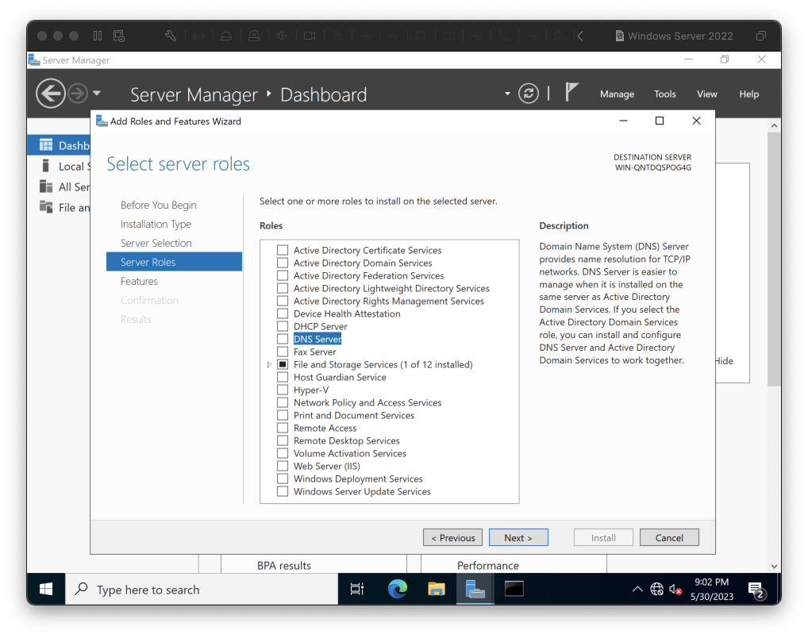Click the VM network adapter icon
Screen dimensions: 808x638
pyautogui.click(x=198, y=36)
